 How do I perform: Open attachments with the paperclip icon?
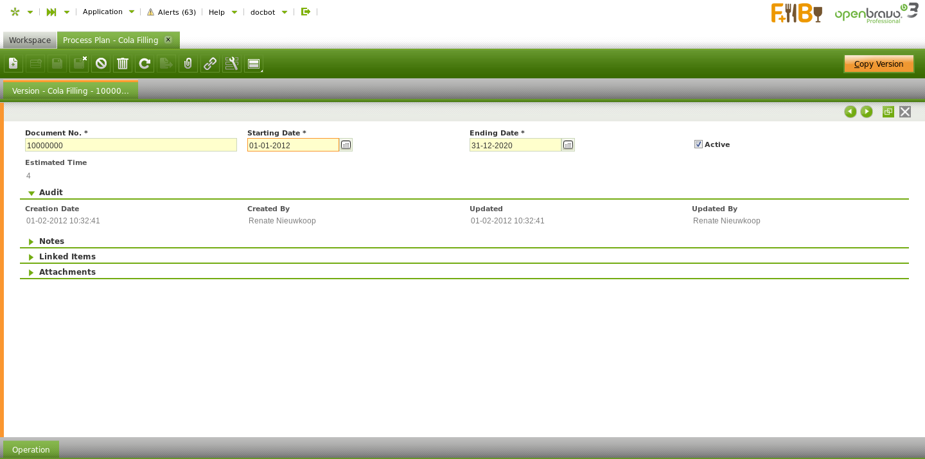pos(188,64)
